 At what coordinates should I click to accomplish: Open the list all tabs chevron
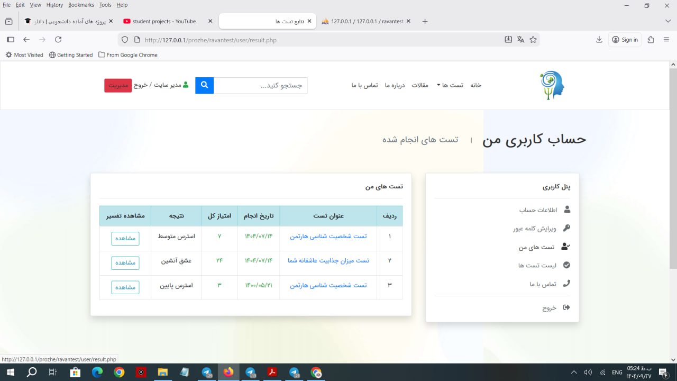point(667,21)
